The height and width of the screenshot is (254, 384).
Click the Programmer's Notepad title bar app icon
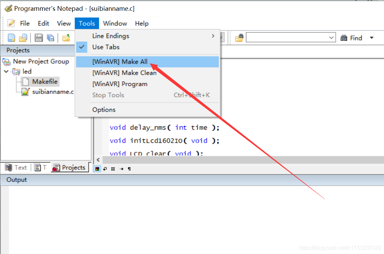[x=8, y=8]
